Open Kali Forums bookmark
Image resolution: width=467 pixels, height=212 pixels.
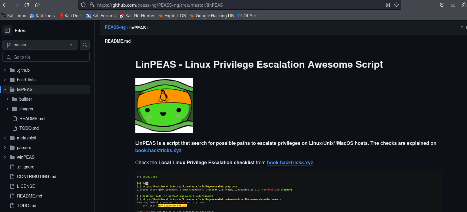pos(101,16)
